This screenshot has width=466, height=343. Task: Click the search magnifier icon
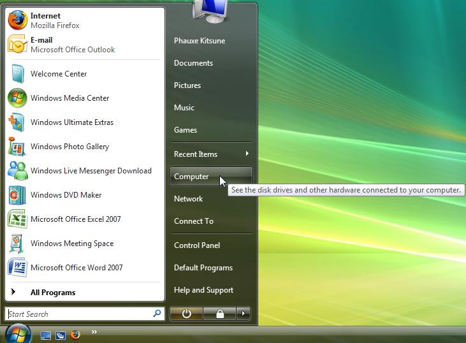point(157,313)
